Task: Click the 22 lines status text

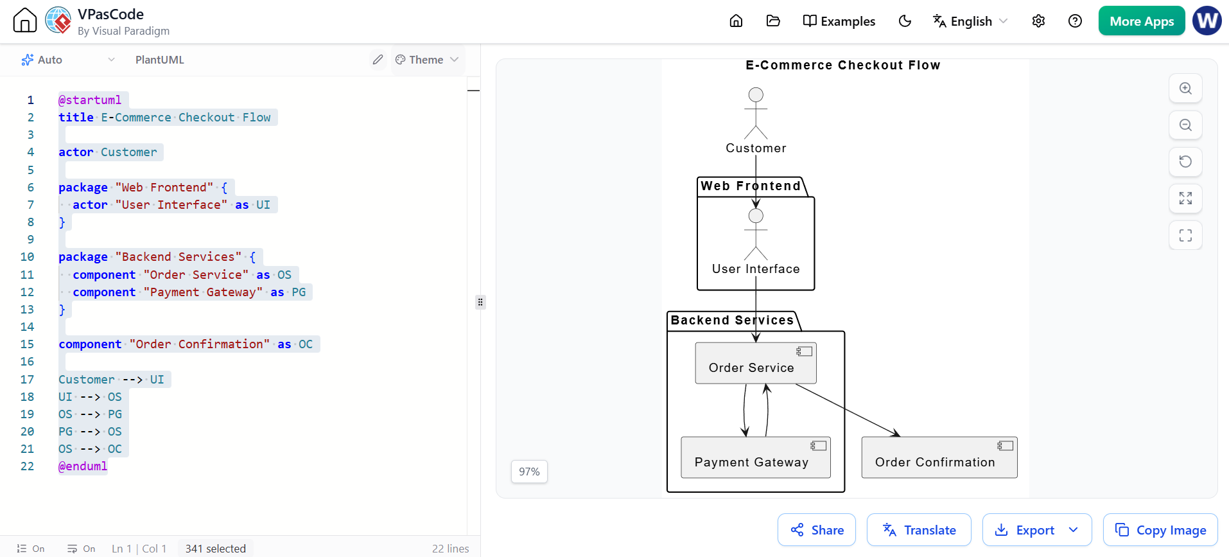Action: coord(451,549)
